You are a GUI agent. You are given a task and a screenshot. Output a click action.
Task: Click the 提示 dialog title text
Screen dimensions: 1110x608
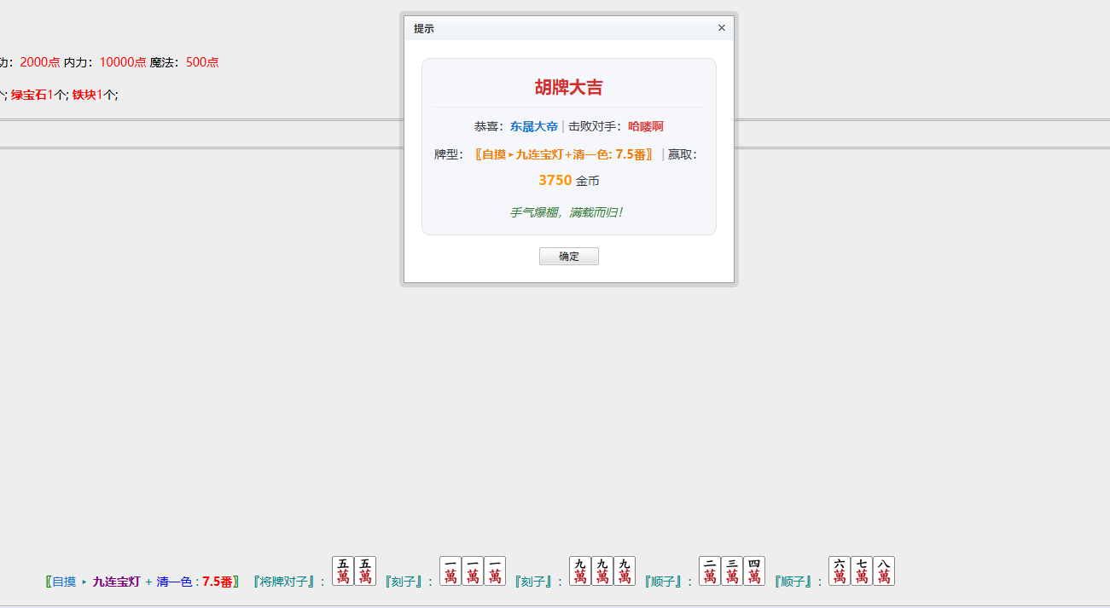[x=424, y=28]
